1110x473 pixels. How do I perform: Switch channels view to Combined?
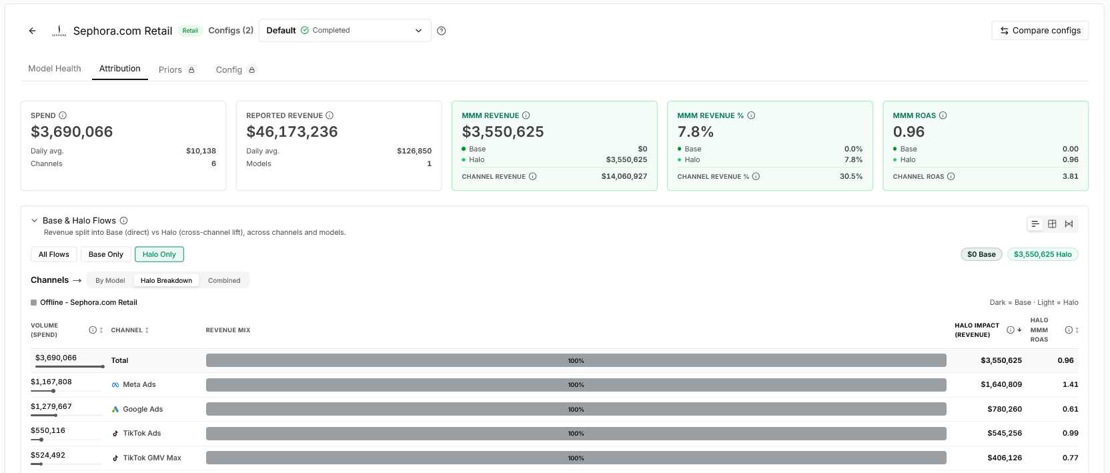click(x=224, y=280)
